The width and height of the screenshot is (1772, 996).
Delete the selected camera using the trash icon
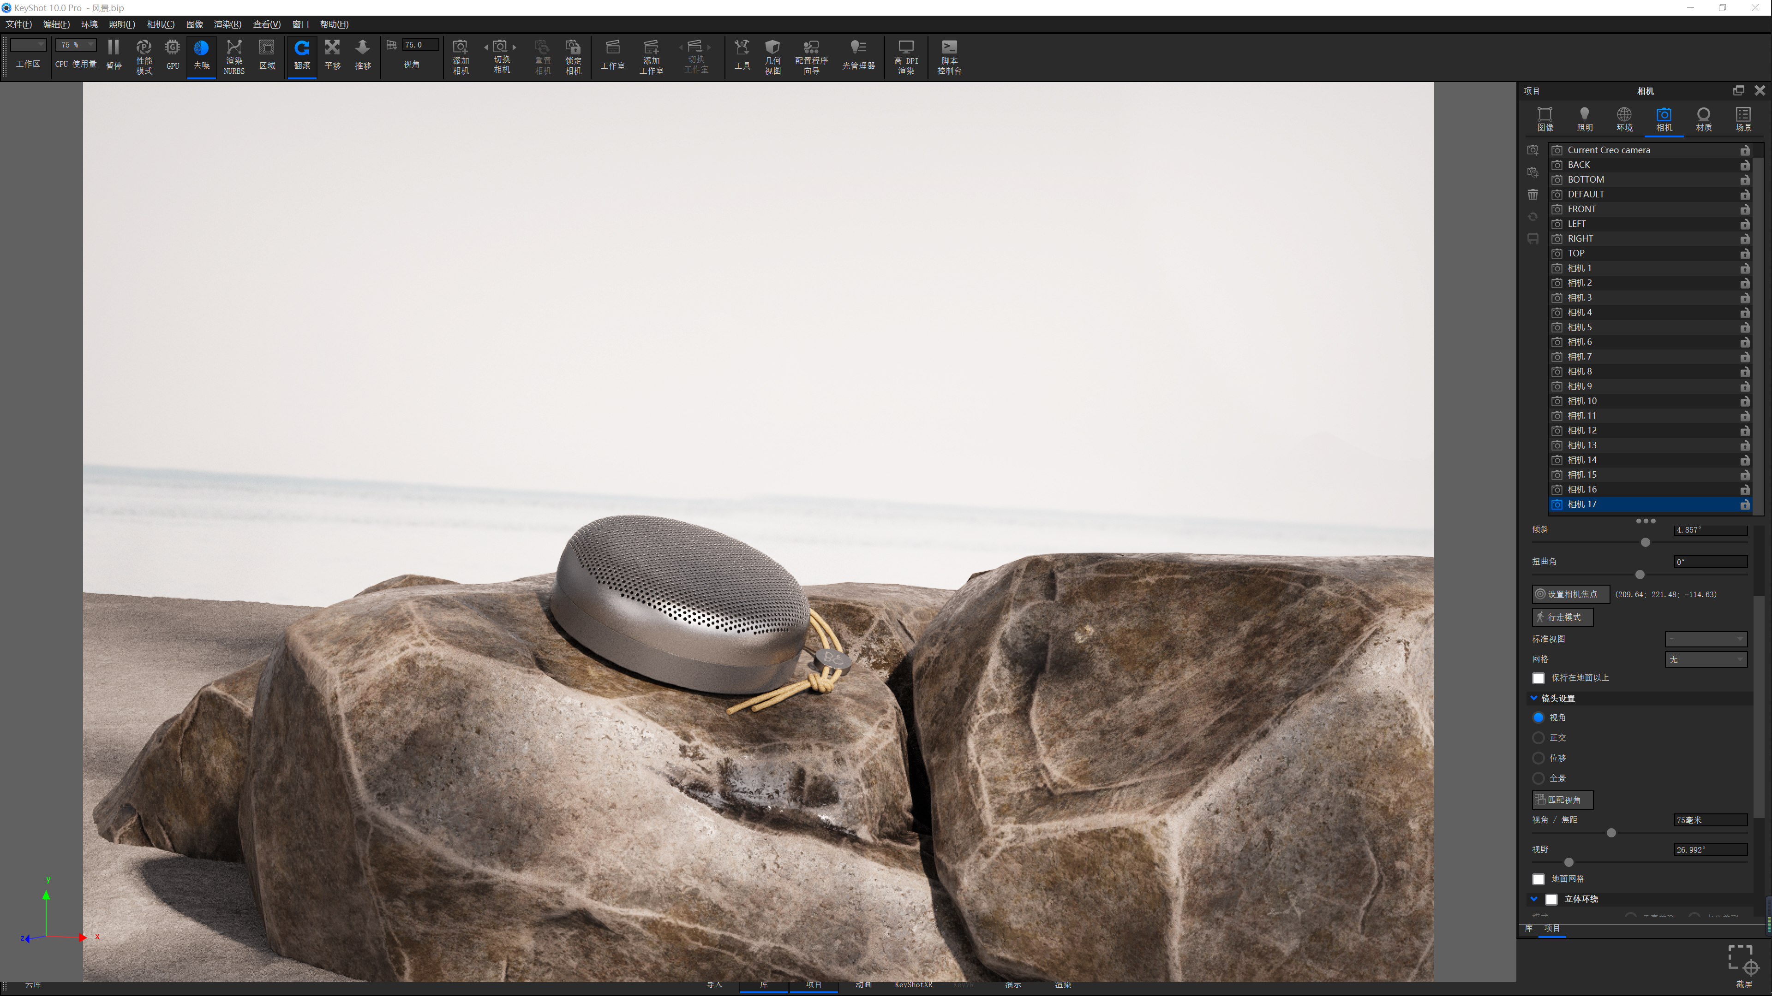(1533, 195)
